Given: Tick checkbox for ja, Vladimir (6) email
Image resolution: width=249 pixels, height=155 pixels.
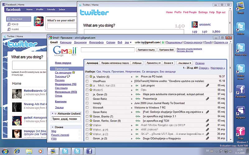Looking at the screenshot, I should [87, 77].
